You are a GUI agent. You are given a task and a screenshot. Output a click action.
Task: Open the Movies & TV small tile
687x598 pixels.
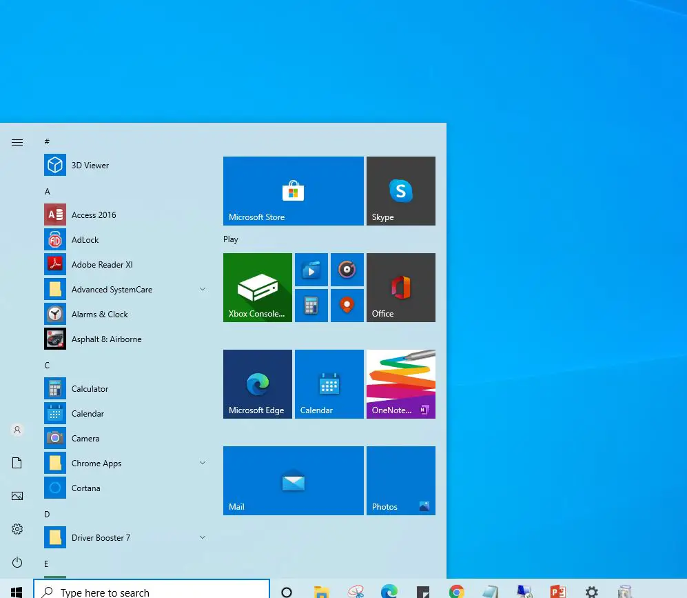click(311, 270)
